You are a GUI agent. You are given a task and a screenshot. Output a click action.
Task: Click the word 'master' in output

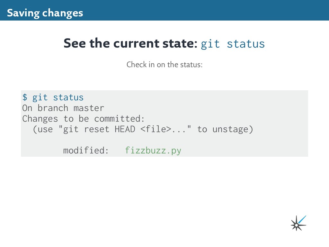point(89,108)
